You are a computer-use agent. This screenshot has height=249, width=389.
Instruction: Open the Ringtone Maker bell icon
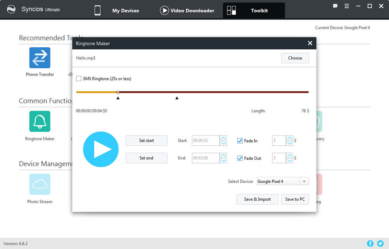click(40, 121)
